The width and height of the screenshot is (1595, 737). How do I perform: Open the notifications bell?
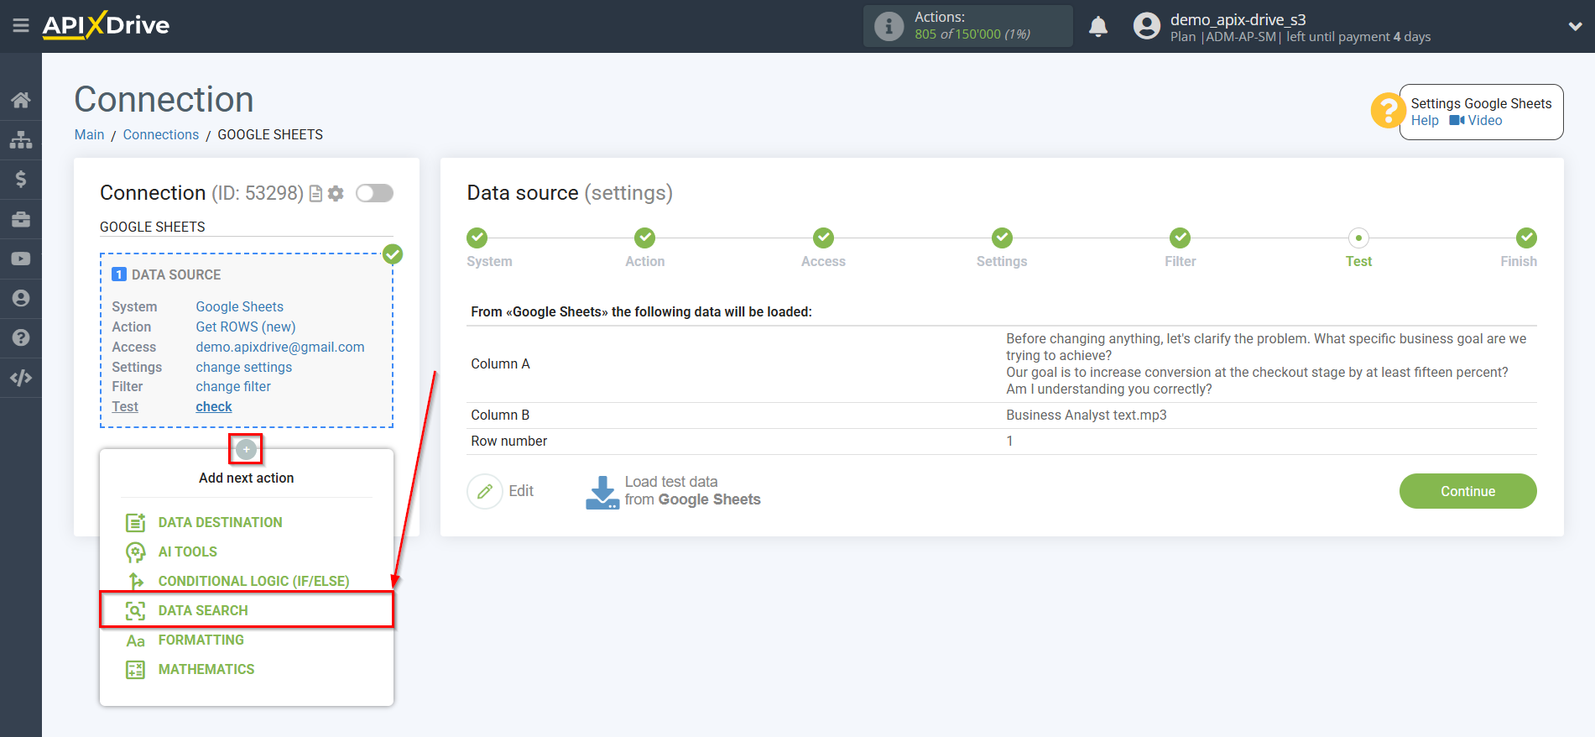[1097, 27]
